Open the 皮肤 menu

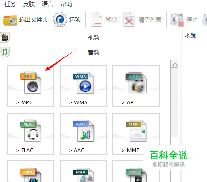29,4
